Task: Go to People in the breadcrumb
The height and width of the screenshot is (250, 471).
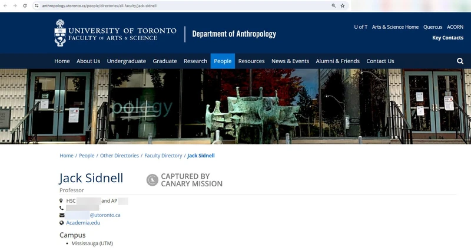Action: click(x=87, y=156)
